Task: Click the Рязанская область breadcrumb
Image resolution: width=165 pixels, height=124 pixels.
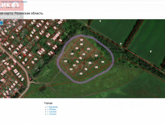Action: point(13,7)
